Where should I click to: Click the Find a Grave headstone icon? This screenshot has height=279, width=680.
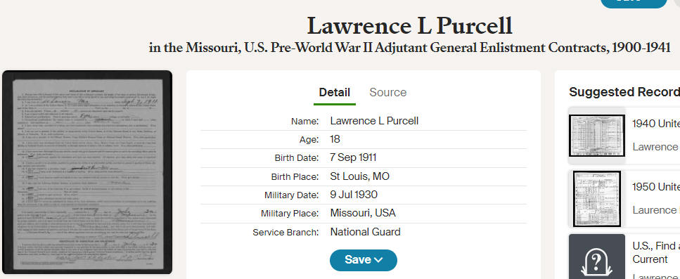click(597, 260)
